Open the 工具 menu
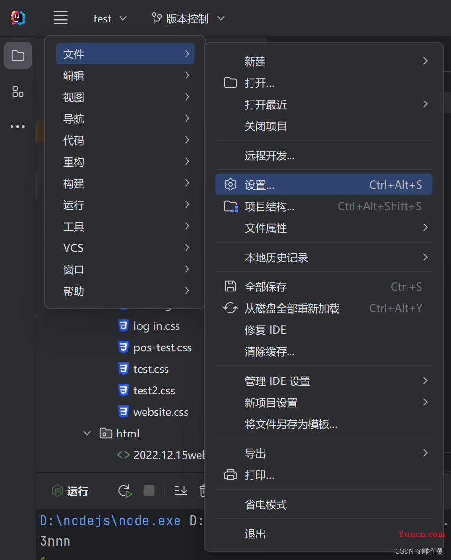This screenshot has height=560, width=451. click(125, 226)
